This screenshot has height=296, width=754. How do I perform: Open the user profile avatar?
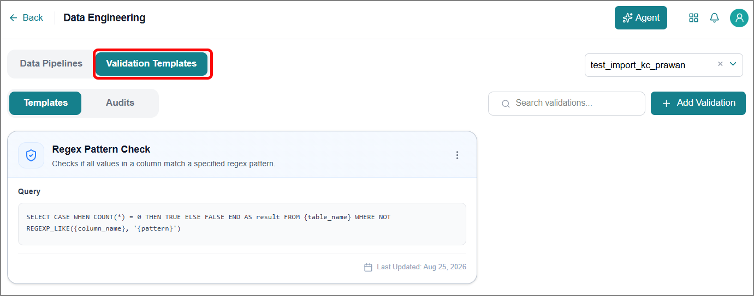(x=739, y=18)
